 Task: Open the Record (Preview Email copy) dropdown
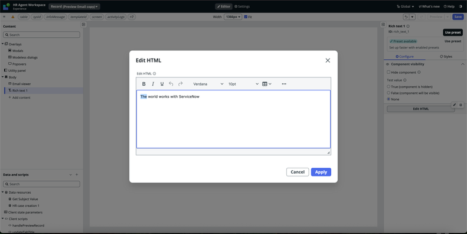(74, 6)
